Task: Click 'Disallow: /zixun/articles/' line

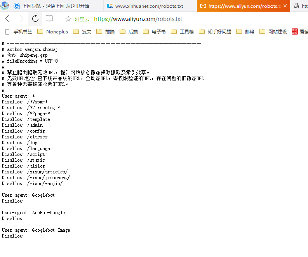Action: coord(35,172)
